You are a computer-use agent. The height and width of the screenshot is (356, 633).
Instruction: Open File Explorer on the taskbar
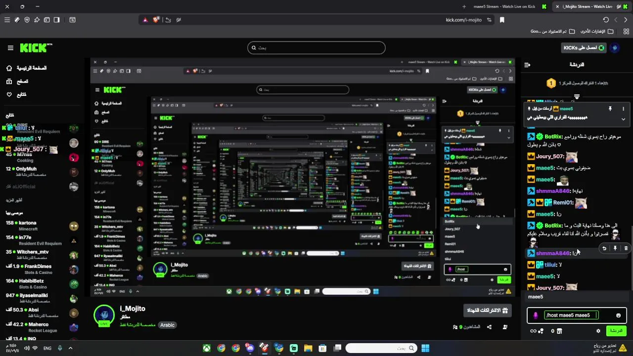pos(308,348)
